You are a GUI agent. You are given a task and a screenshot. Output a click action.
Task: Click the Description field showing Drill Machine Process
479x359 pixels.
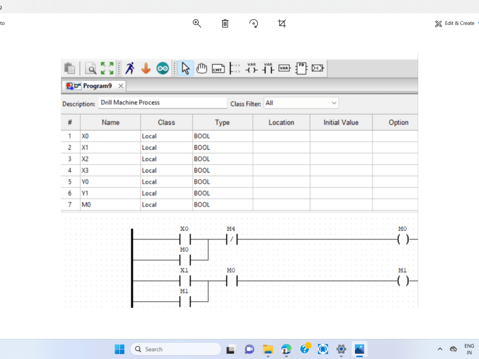162,102
